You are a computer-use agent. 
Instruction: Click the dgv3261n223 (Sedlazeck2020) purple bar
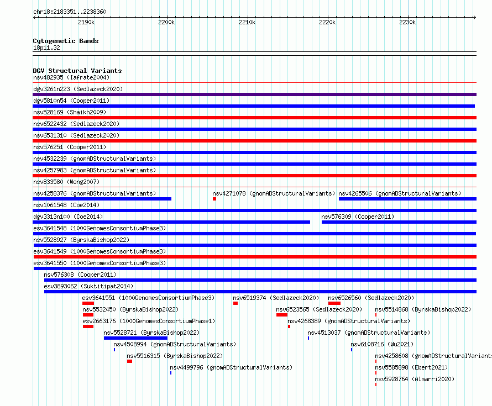(x=254, y=94)
